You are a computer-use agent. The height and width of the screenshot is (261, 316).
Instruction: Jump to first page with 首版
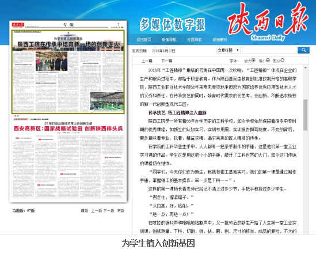coord(85,210)
